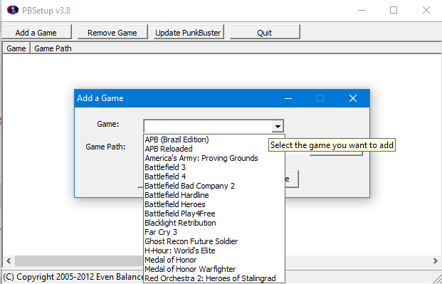
Task: Close the PBSetup main window
Action: point(426,11)
